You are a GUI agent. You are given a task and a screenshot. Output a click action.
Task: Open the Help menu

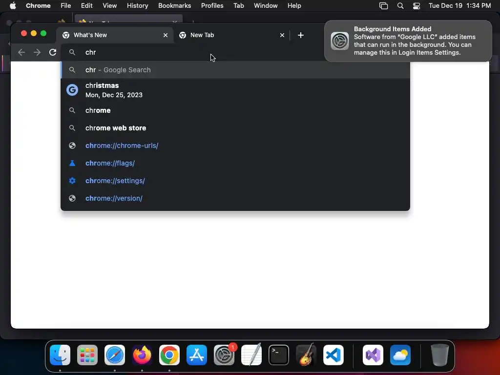[294, 6]
